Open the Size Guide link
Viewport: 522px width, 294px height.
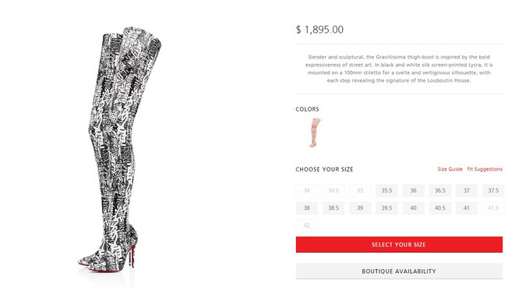click(x=450, y=169)
